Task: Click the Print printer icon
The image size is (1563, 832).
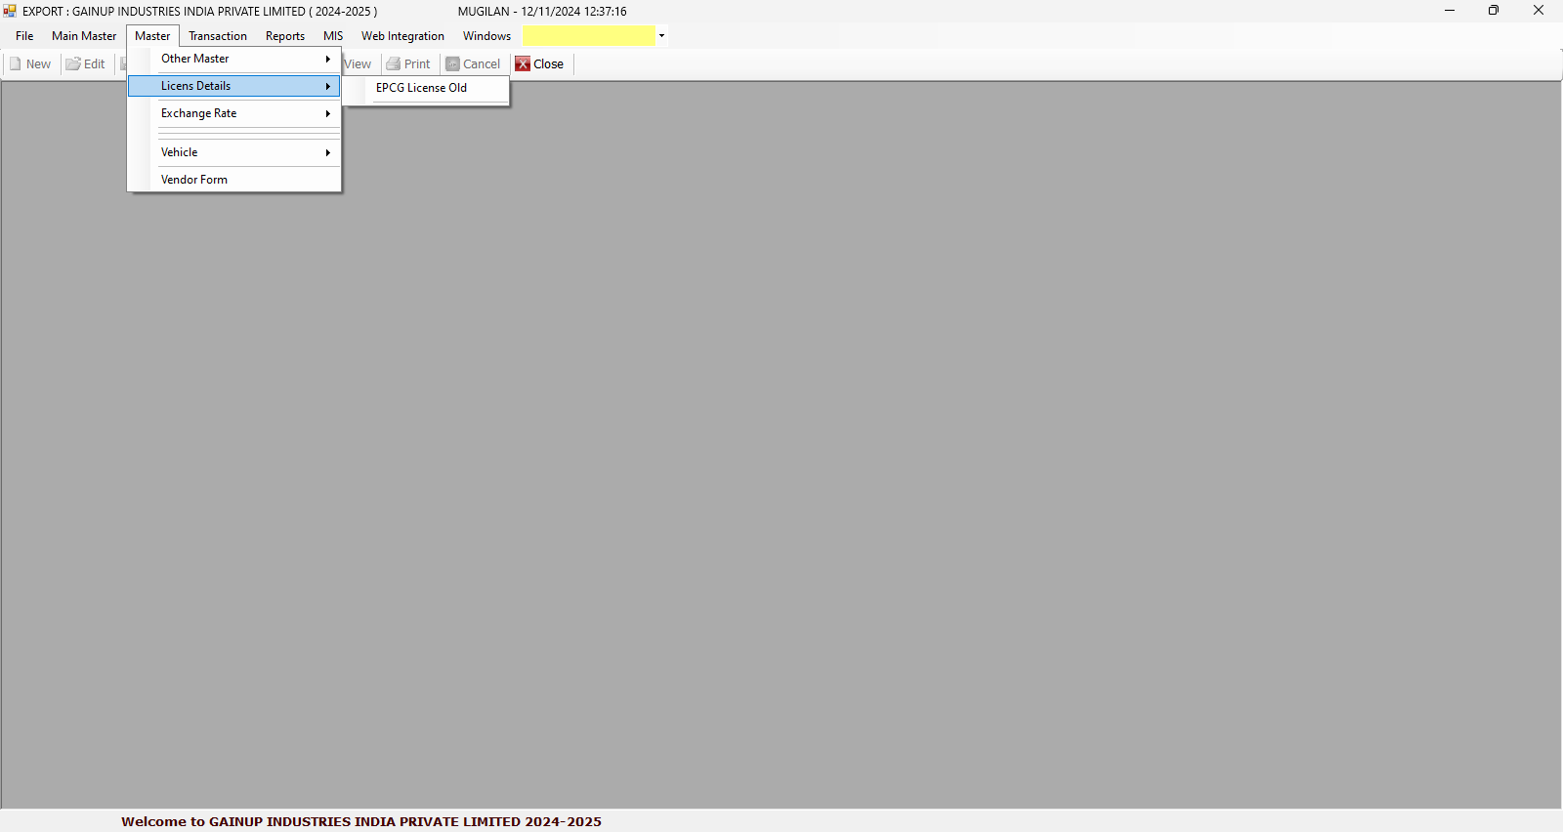Action: click(x=394, y=64)
